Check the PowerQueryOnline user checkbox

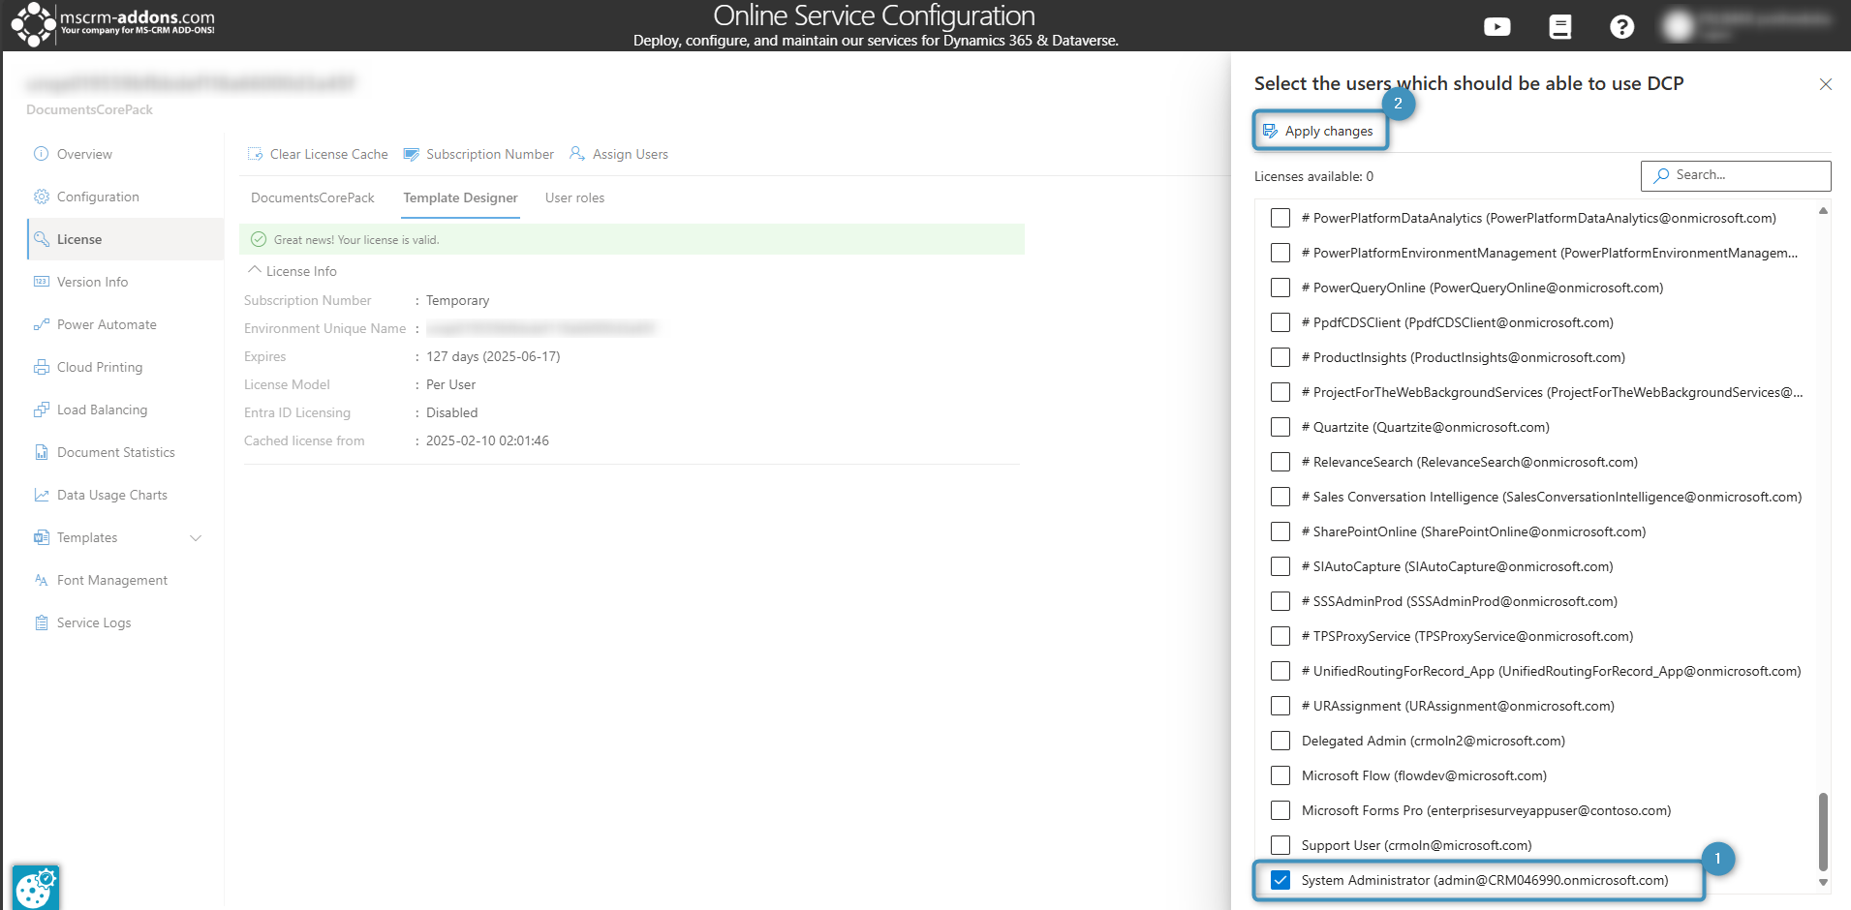coord(1280,288)
